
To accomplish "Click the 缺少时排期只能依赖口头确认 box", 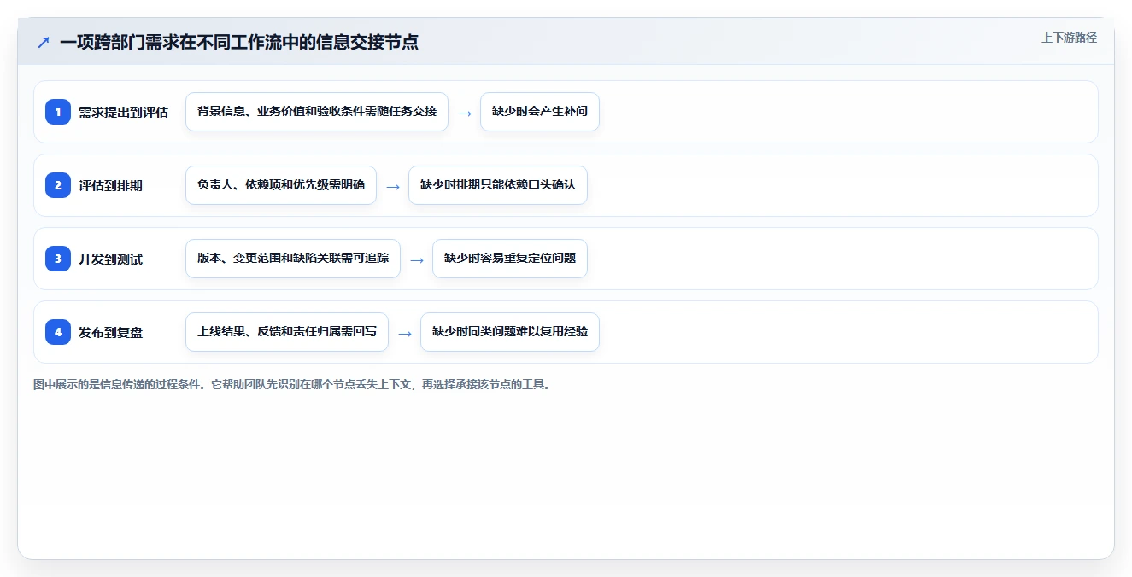I will [498, 185].
